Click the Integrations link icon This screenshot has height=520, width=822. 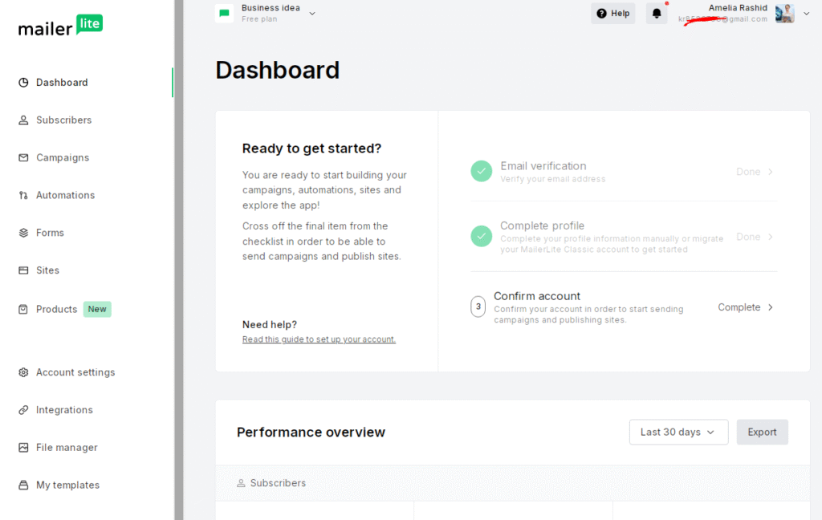pyautogui.click(x=23, y=410)
